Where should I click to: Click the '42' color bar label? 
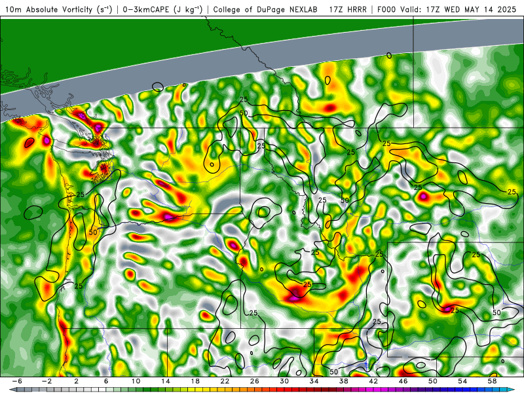click(373, 381)
